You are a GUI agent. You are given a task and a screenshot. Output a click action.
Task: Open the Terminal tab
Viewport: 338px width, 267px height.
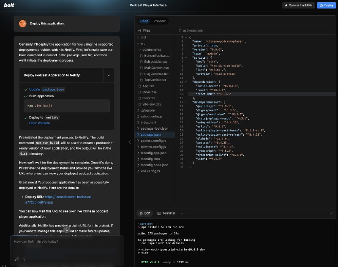point(166,213)
